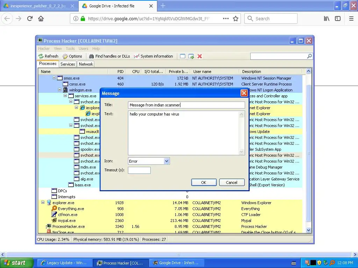Click the ctfmon.exe process icon
The width and height of the screenshot is (358, 268).
coord(54,215)
